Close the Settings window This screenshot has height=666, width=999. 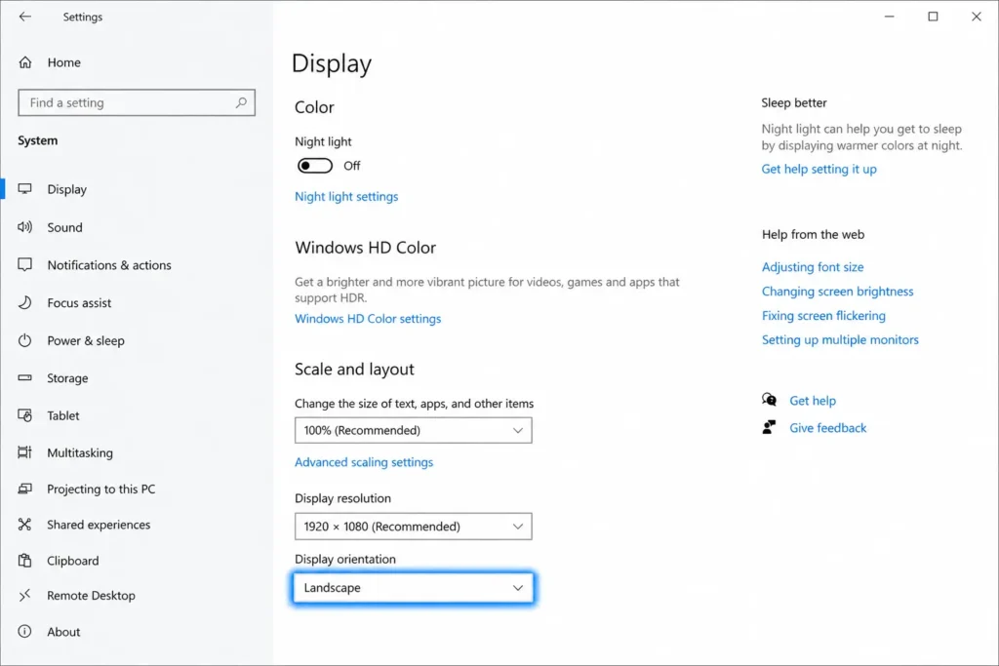976,17
